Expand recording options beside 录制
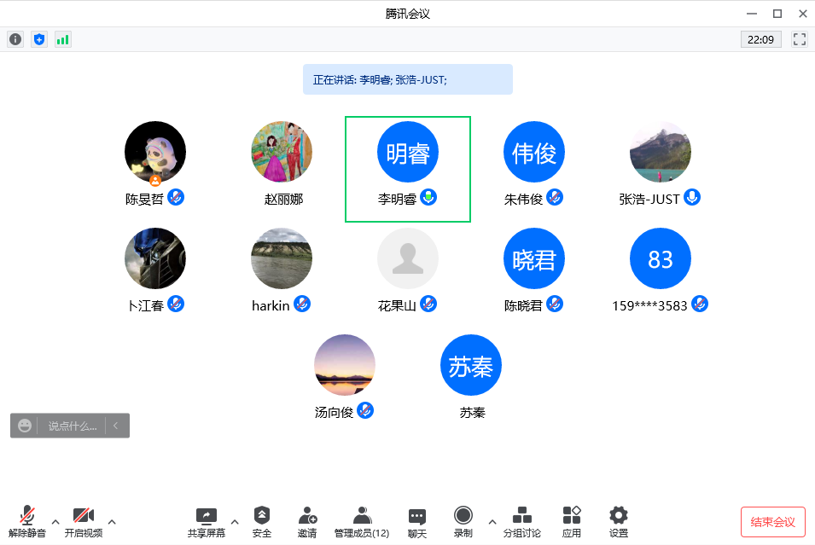This screenshot has width=815, height=545. pos(492,523)
